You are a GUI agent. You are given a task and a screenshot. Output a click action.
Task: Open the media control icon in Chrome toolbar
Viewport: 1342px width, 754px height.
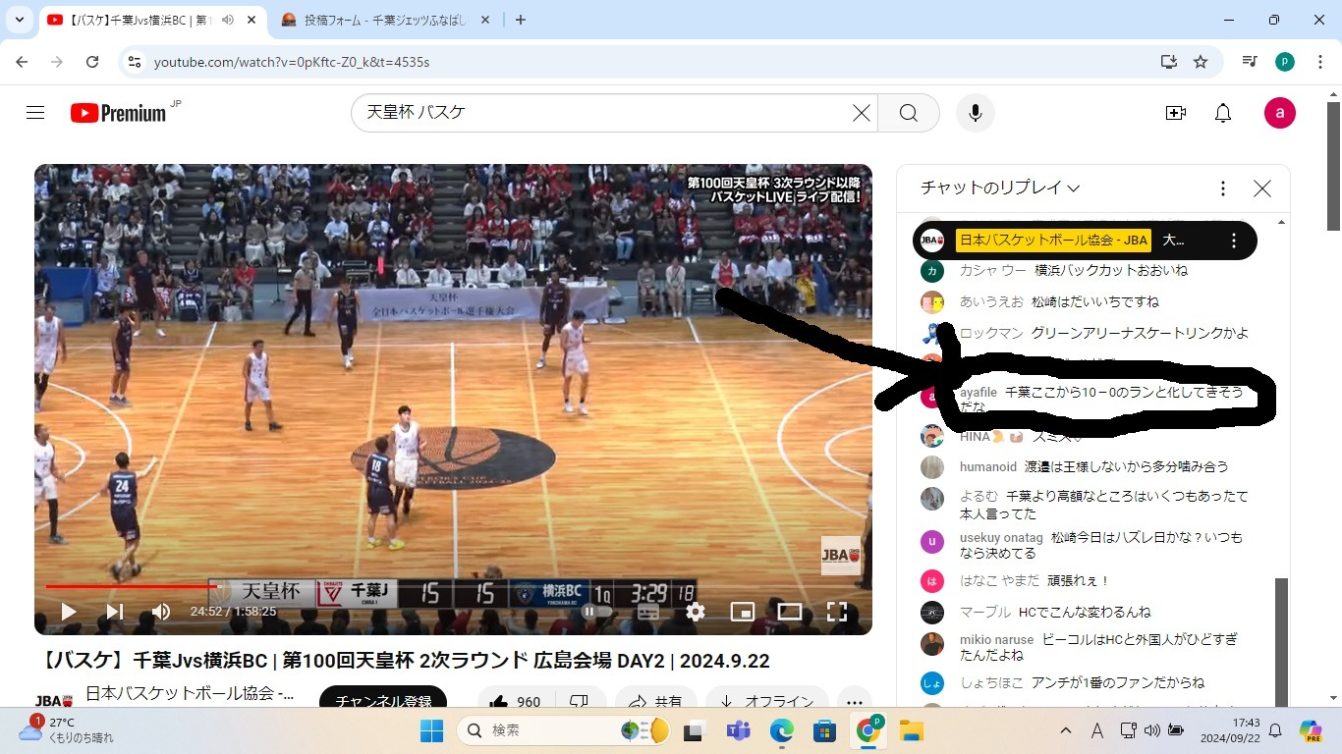[x=1250, y=62]
